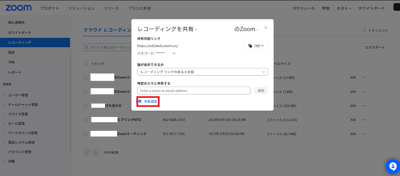Click the コピー button to copy link
This screenshot has width=400, height=176.
[256, 46]
